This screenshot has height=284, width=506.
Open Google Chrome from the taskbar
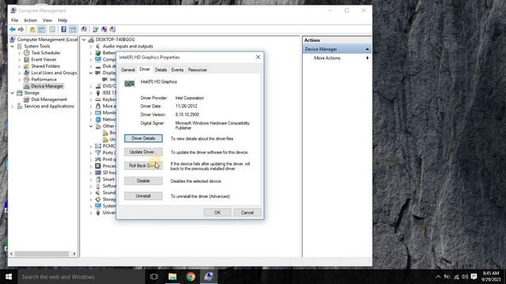191,277
